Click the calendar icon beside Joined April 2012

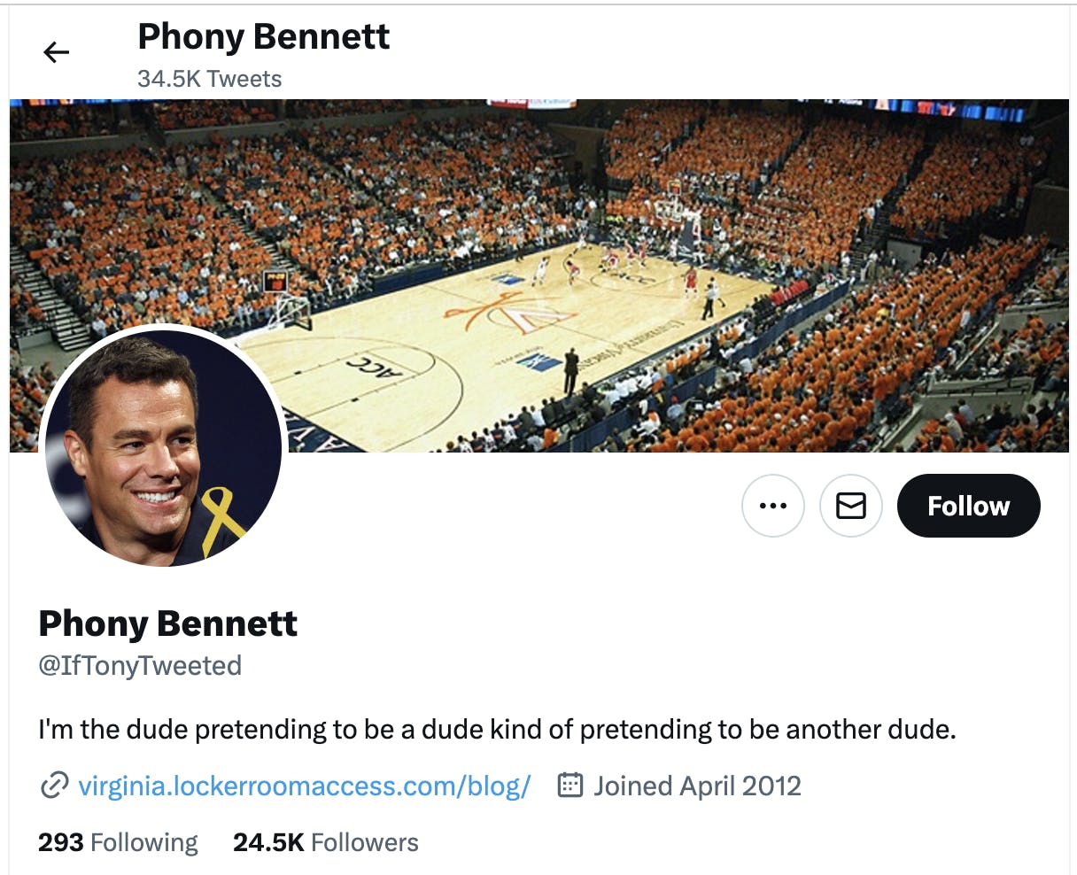pyautogui.click(x=572, y=785)
